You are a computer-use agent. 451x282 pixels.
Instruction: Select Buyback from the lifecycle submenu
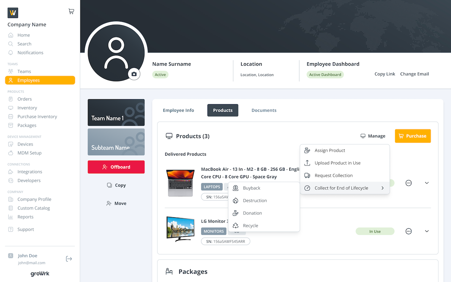pyautogui.click(x=251, y=188)
